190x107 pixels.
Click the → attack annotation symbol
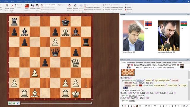coord(181,106)
